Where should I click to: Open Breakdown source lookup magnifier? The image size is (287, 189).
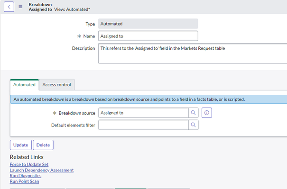(193, 113)
